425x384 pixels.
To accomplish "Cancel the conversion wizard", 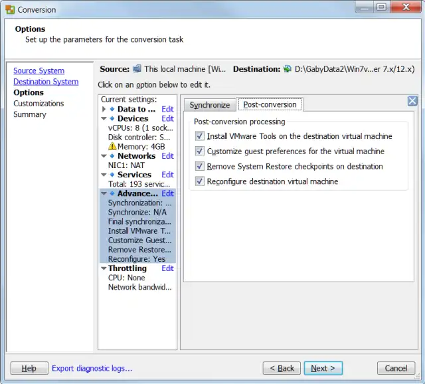I will click(396, 368).
